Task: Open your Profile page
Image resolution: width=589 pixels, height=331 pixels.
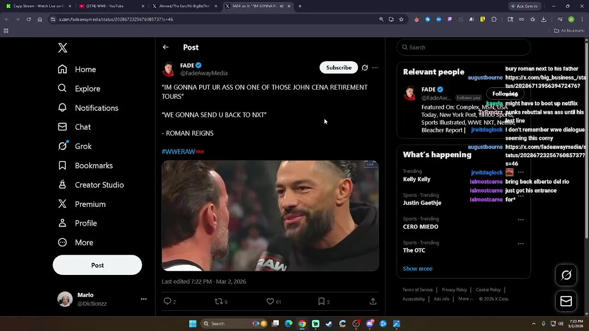Action: tap(77, 223)
